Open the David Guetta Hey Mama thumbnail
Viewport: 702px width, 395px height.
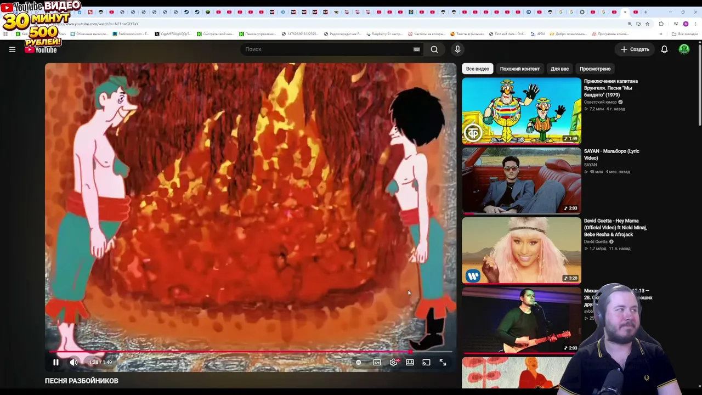coord(521,250)
